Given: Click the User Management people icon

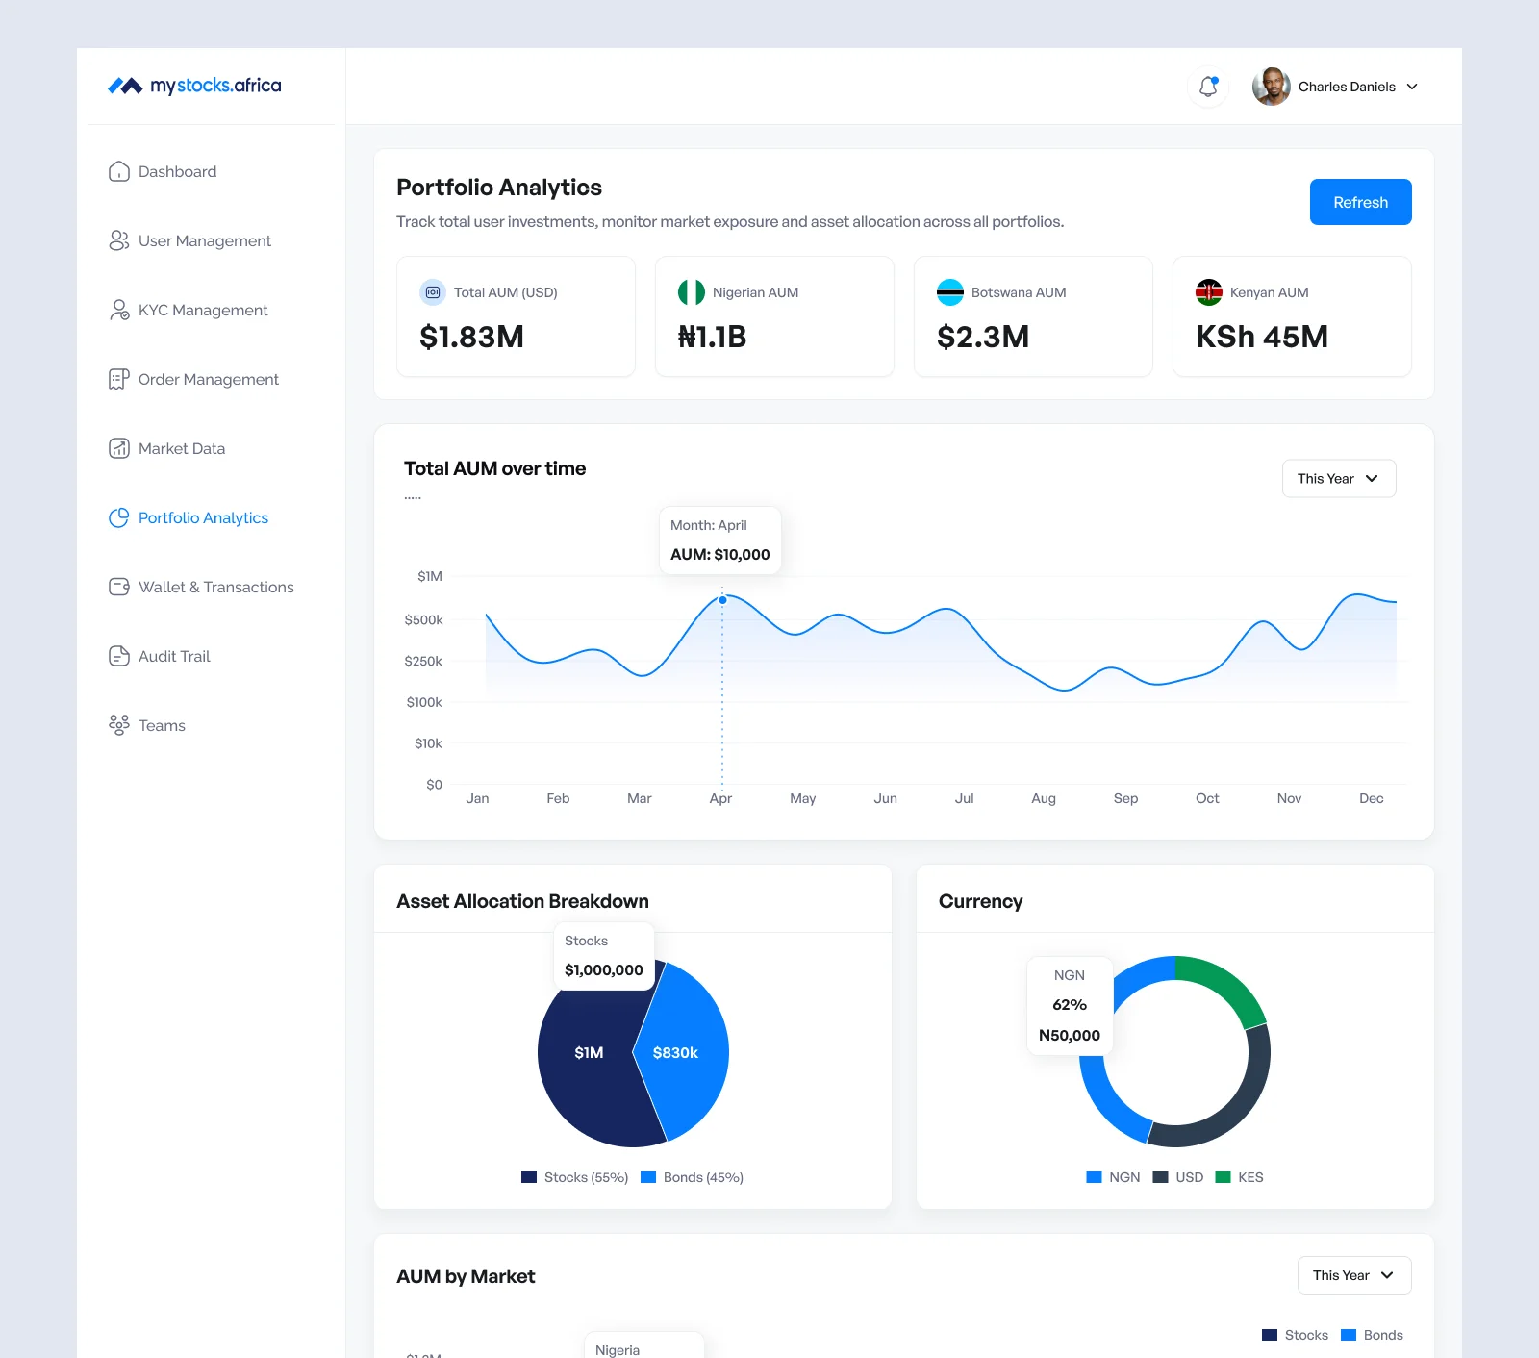Looking at the screenshot, I should [x=119, y=240].
